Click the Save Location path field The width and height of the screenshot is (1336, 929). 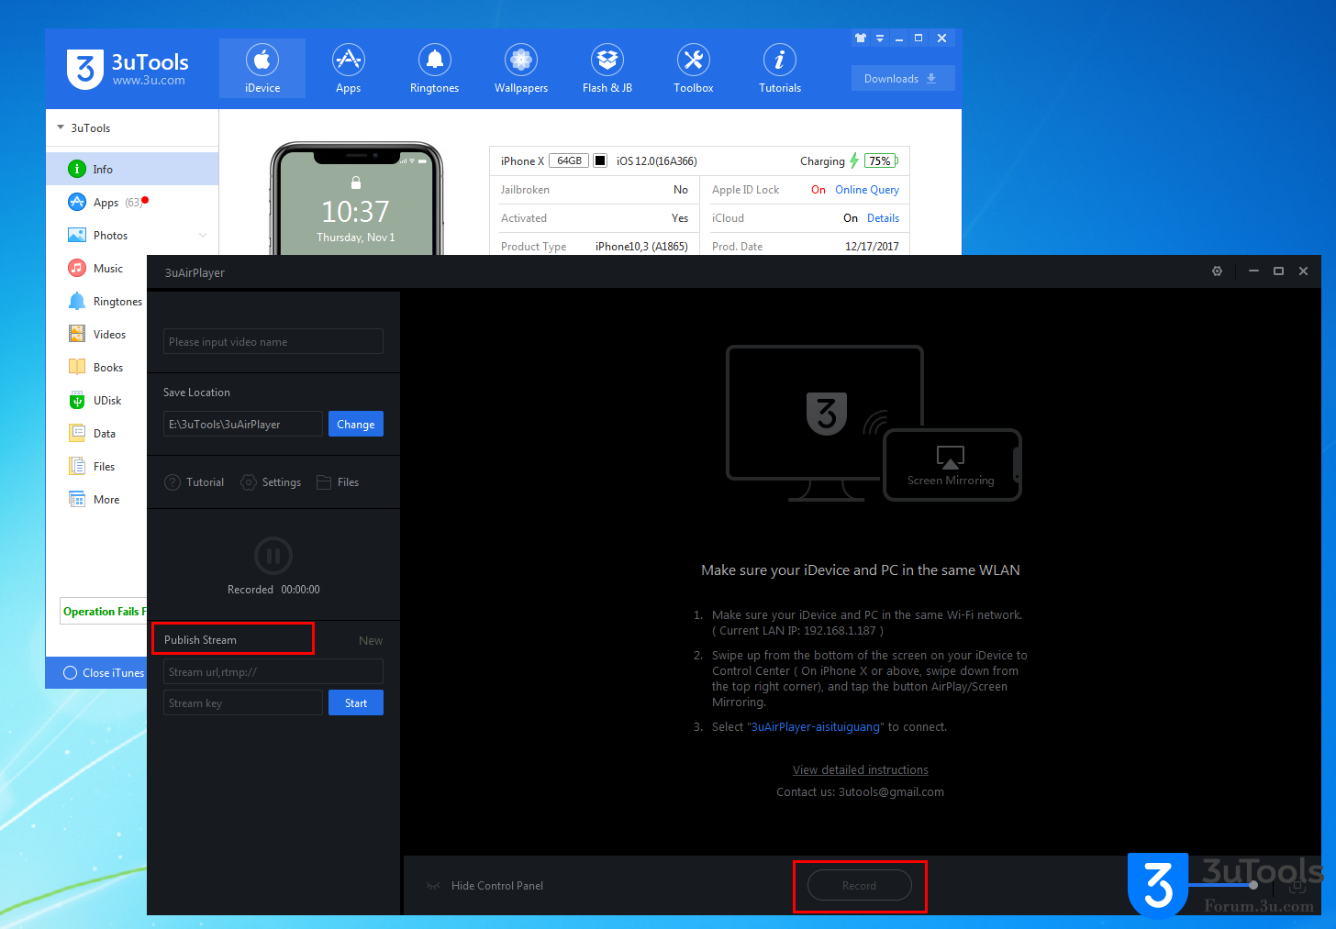click(x=243, y=424)
